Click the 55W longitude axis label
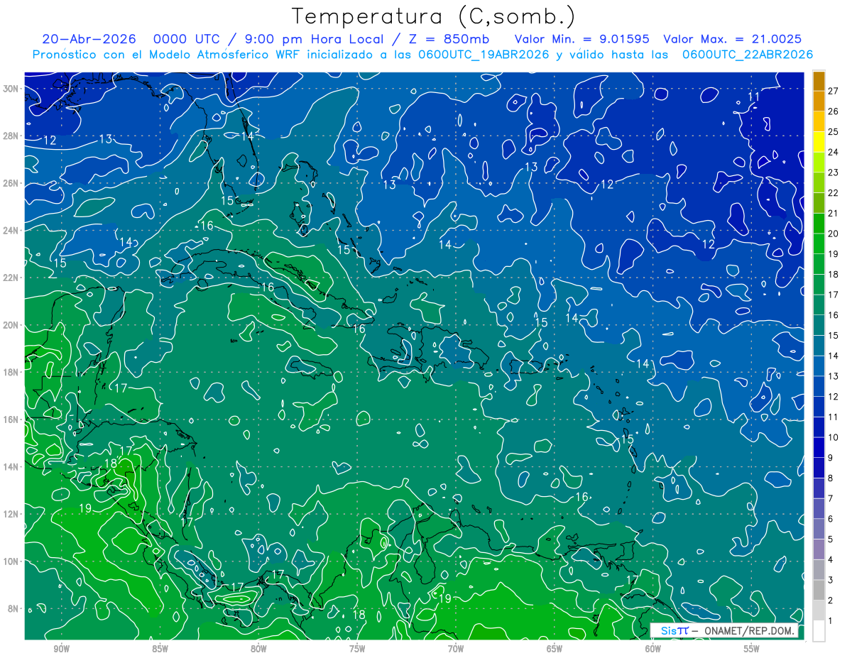The image size is (852, 658). tap(752, 648)
